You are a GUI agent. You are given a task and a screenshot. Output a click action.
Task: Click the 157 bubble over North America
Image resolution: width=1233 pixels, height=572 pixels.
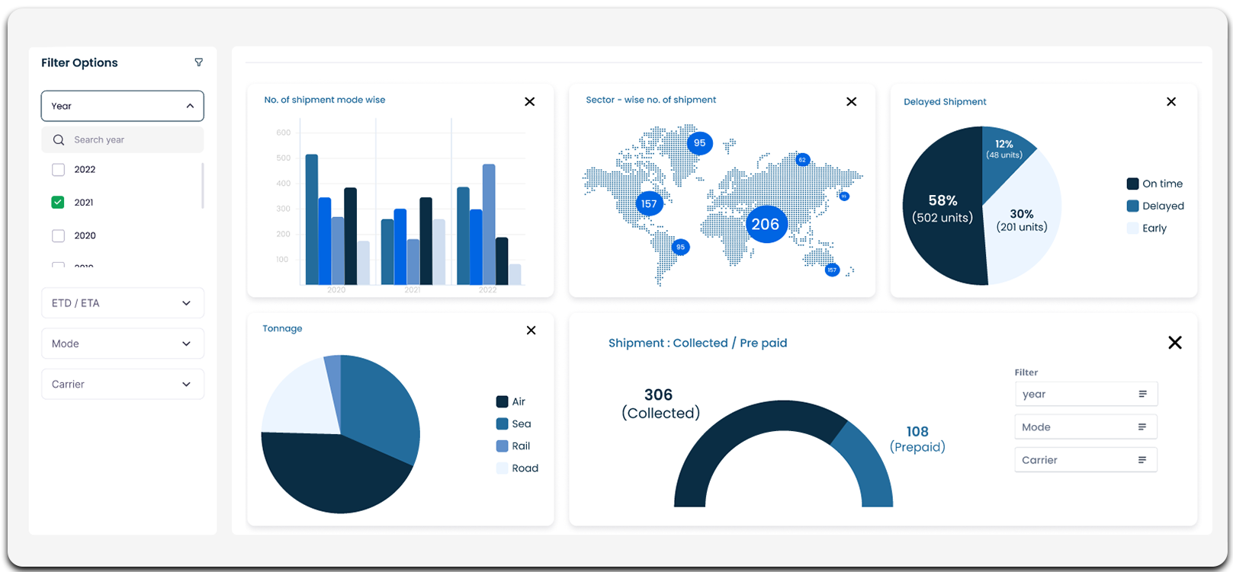click(649, 203)
